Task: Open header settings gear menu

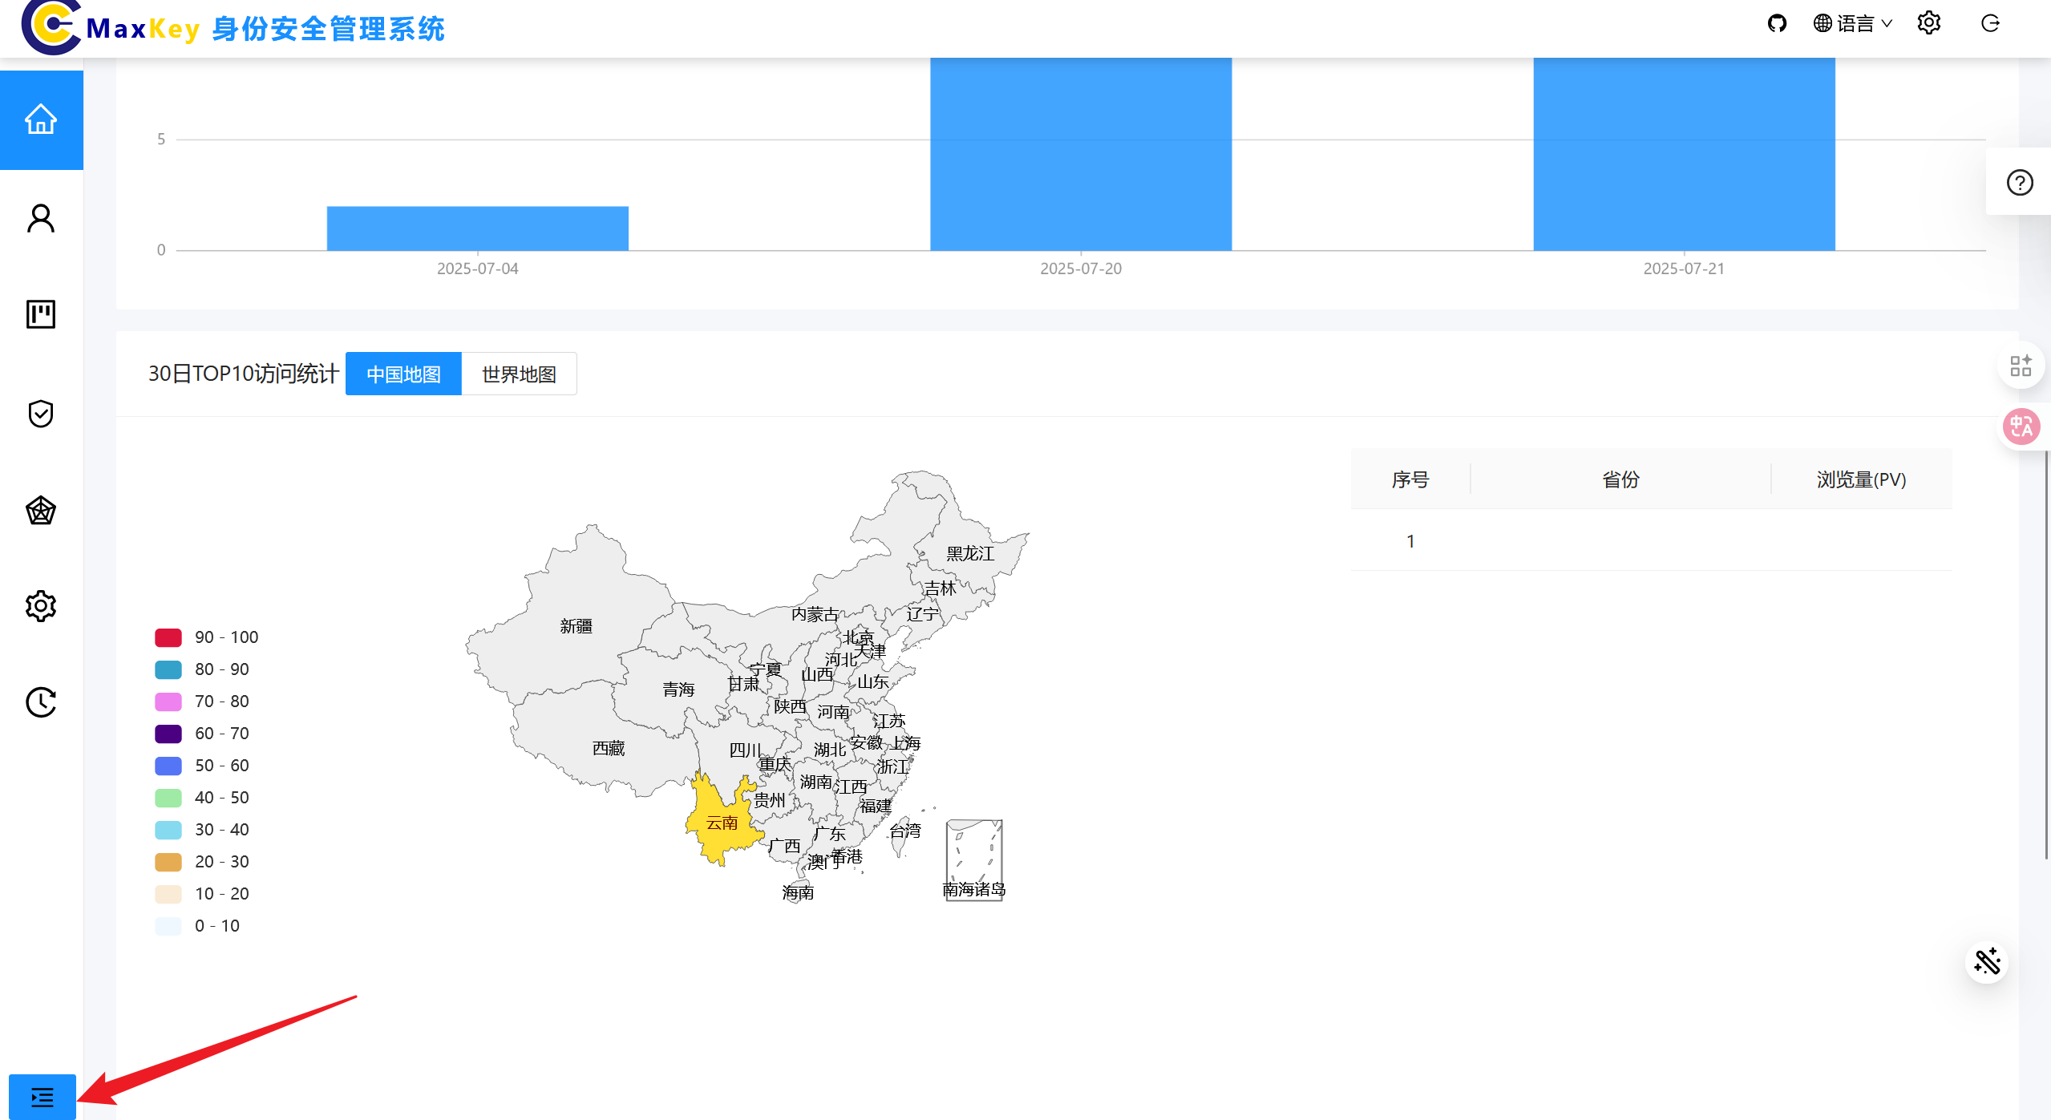Action: pyautogui.click(x=1928, y=23)
